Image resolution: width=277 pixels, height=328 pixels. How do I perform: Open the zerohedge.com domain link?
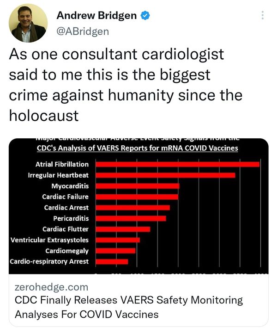click(x=51, y=287)
